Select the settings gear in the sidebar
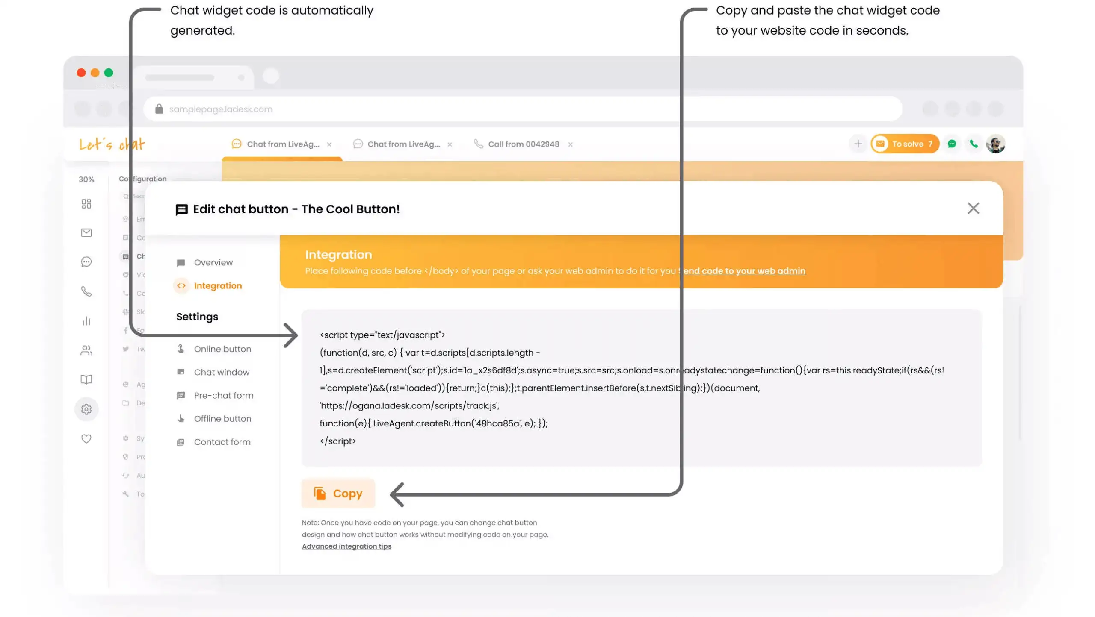The height and width of the screenshot is (617, 1095). pos(86,409)
